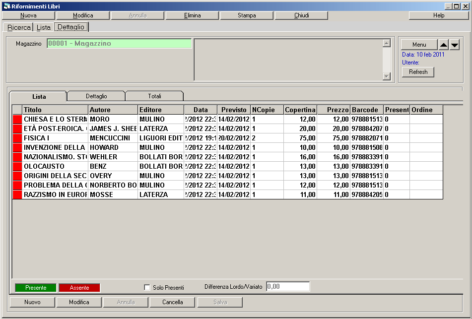472x319 pixels.
Task: Click the author cell MOSSE
Action: click(113, 194)
